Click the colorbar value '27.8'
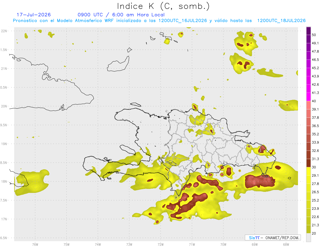The height and width of the screenshot is (248, 321). (x=315, y=184)
